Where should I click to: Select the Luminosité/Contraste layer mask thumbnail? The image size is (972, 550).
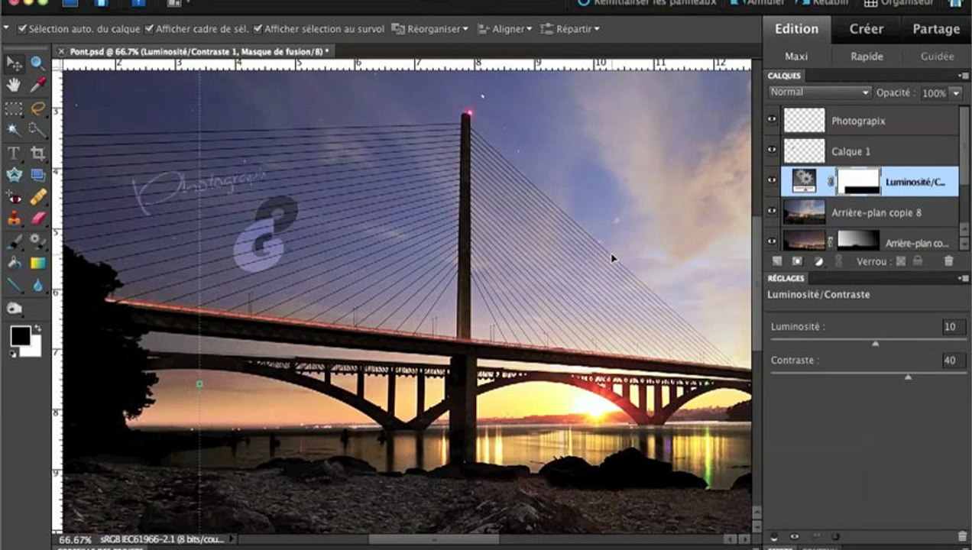tap(859, 182)
